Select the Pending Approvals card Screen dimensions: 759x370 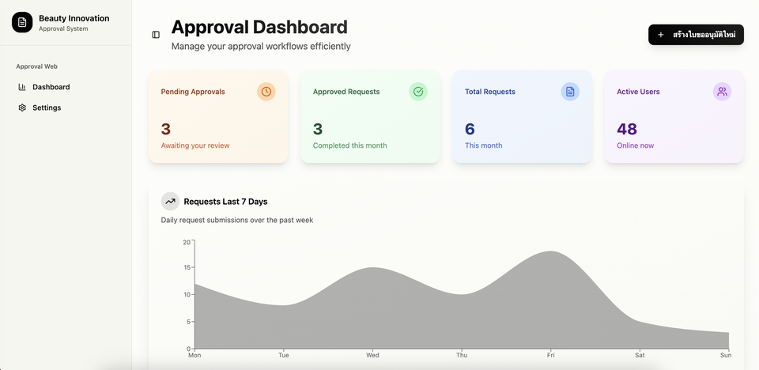(x=218, y=117)
